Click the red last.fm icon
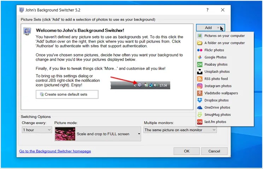263x169 pixels. tap(200, 122)
